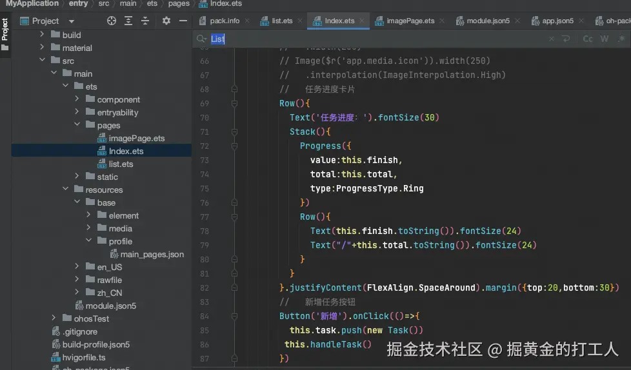Click the search magnifier icon in find bar
631x370 pixels.
click(201, 39)
